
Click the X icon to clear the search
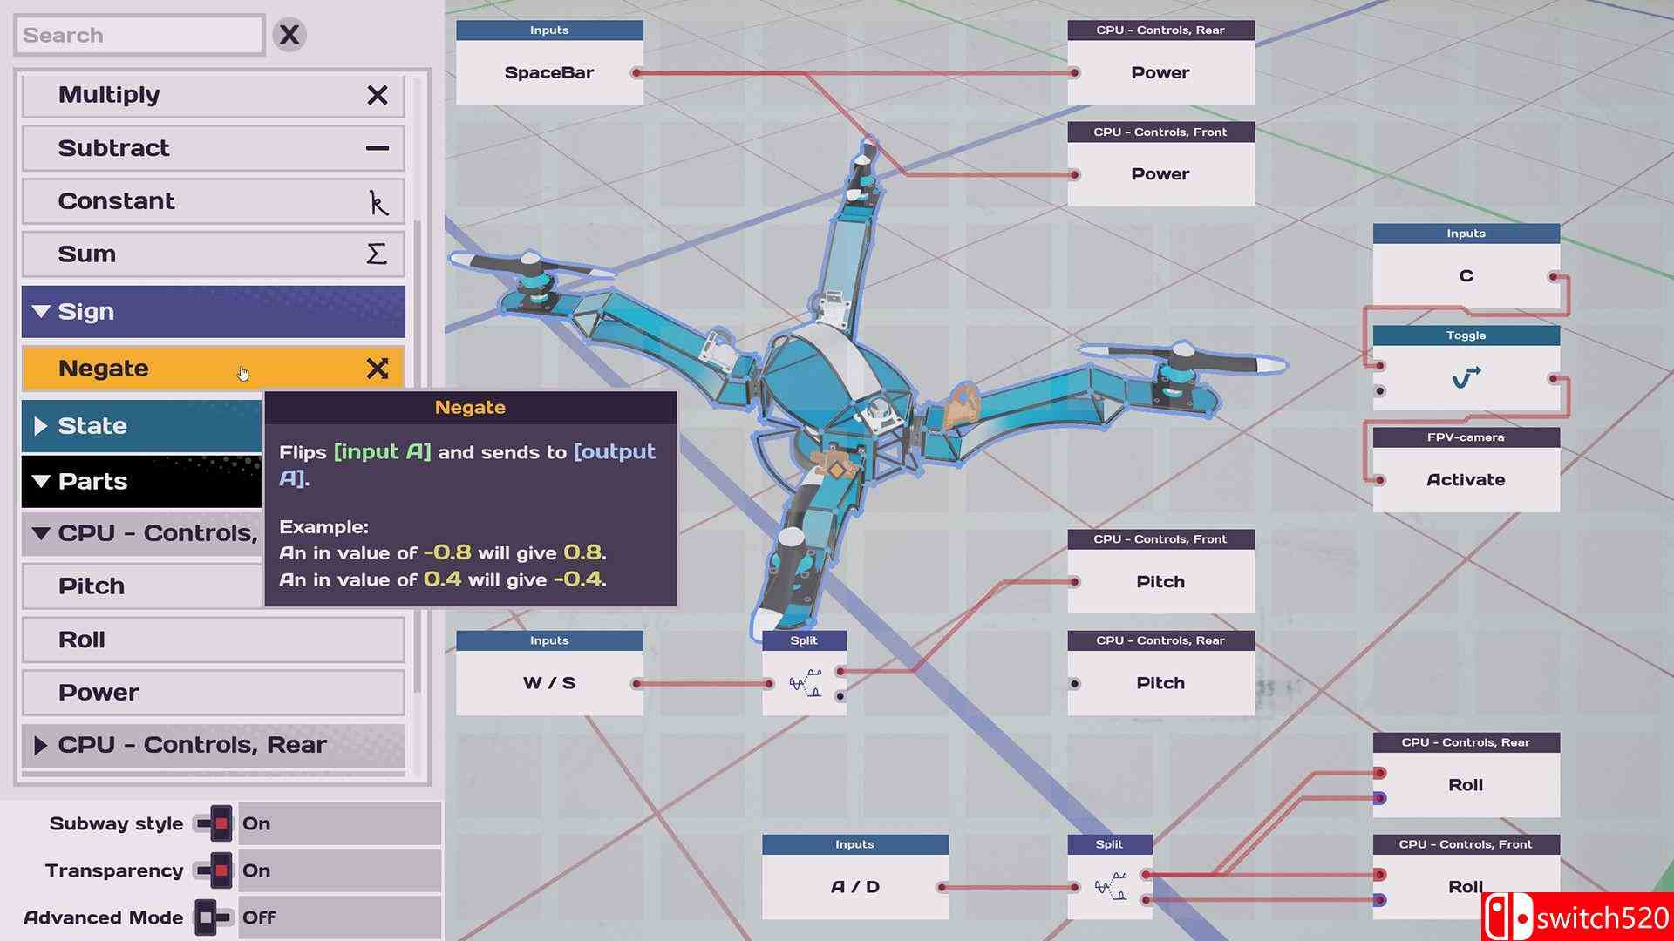(289, 35)
